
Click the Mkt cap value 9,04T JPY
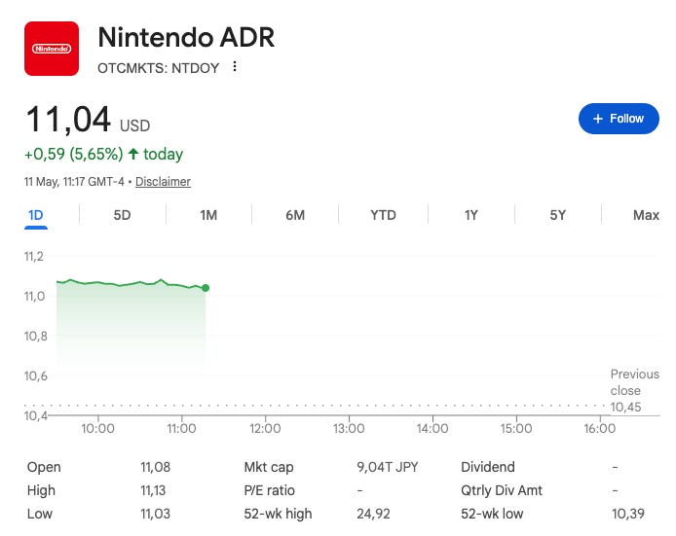(387, 467)
